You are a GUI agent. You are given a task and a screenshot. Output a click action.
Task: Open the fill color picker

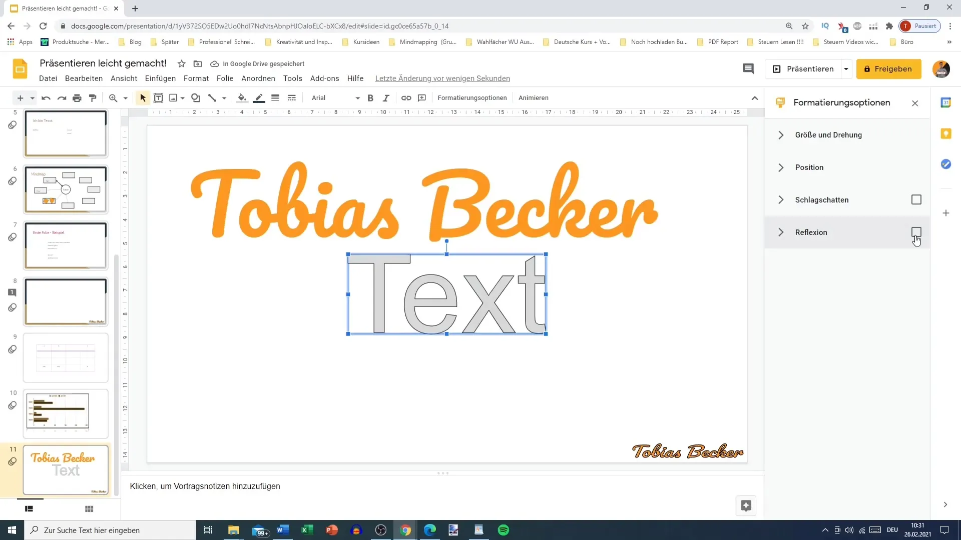pyautogui.click(x=242, y=98)
